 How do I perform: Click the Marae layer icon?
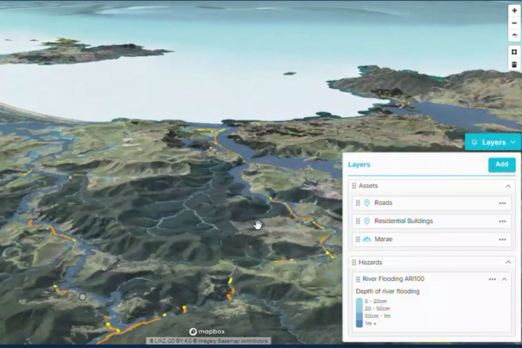[367, 239]
